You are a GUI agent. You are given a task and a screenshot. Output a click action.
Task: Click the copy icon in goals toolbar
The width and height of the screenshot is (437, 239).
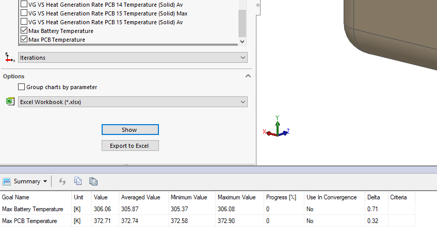pos(78,181)
